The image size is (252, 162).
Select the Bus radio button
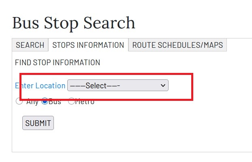[x=45, y=101]
